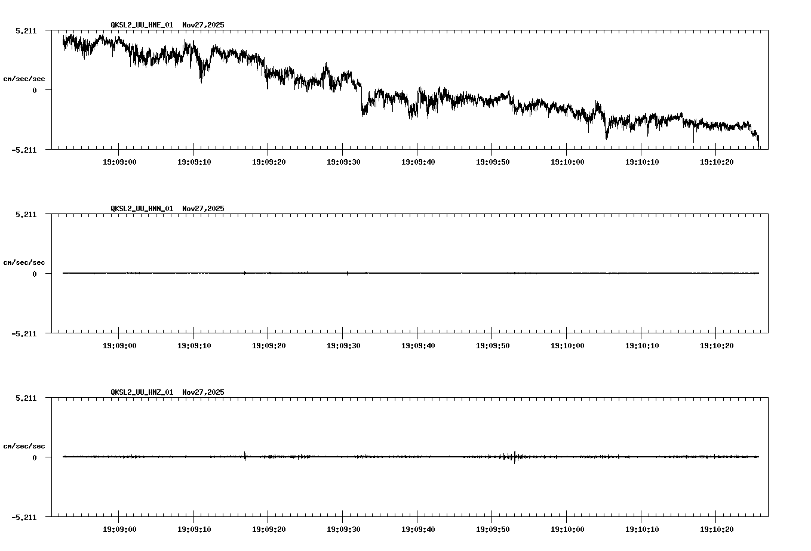Screen dimensions: 811x551
Task: Click the cm/sec/sec unit label on middle plot
Action: (25, 262)
